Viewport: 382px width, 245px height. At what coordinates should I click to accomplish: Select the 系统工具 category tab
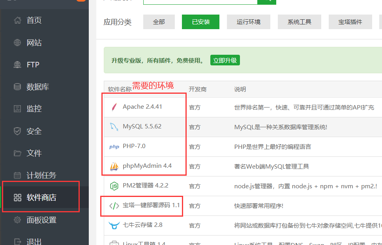(300, 22)
